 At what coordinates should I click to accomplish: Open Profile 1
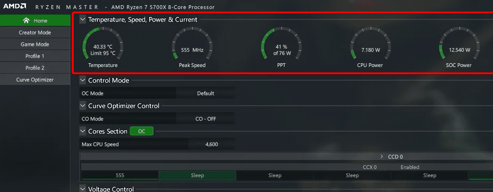click(35, 56)
